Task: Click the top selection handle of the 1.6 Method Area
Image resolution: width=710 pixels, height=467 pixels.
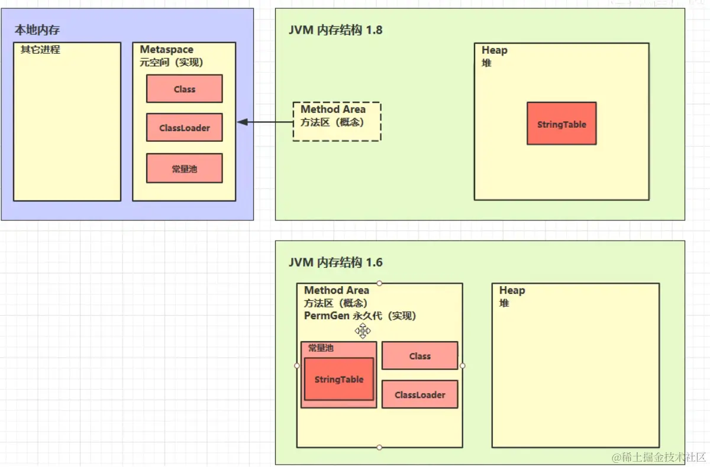Action: point(379,283)
